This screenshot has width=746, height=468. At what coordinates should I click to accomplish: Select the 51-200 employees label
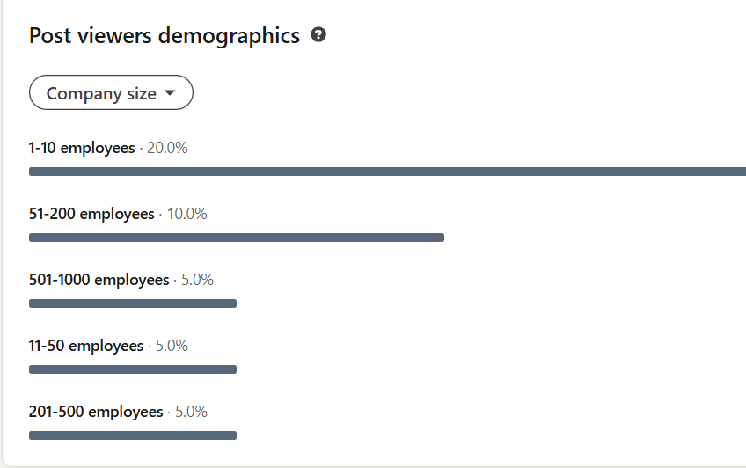click(91, 214)
